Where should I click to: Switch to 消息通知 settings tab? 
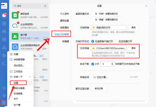(64, 28)
